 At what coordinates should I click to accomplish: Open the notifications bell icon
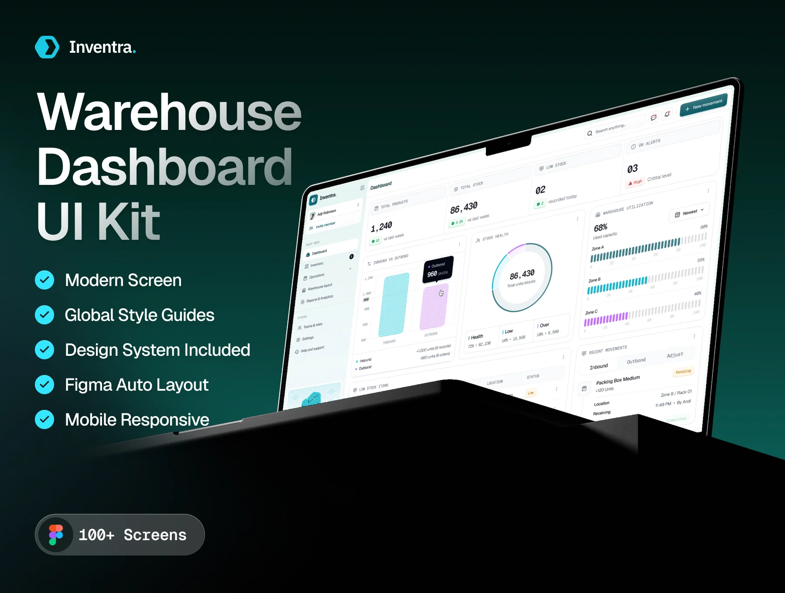pyautogui.click(x=667, y=114)
